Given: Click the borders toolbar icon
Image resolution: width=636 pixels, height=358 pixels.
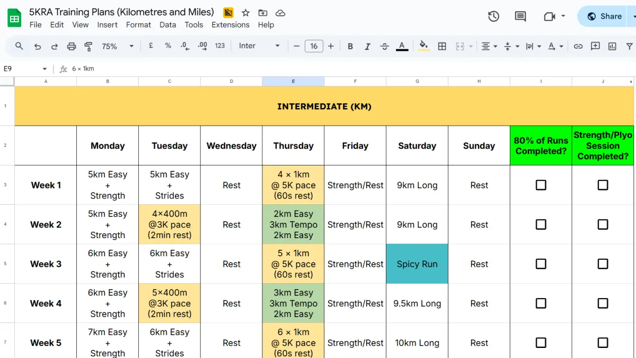Looking at the screenshot, I should click(442, 46).
